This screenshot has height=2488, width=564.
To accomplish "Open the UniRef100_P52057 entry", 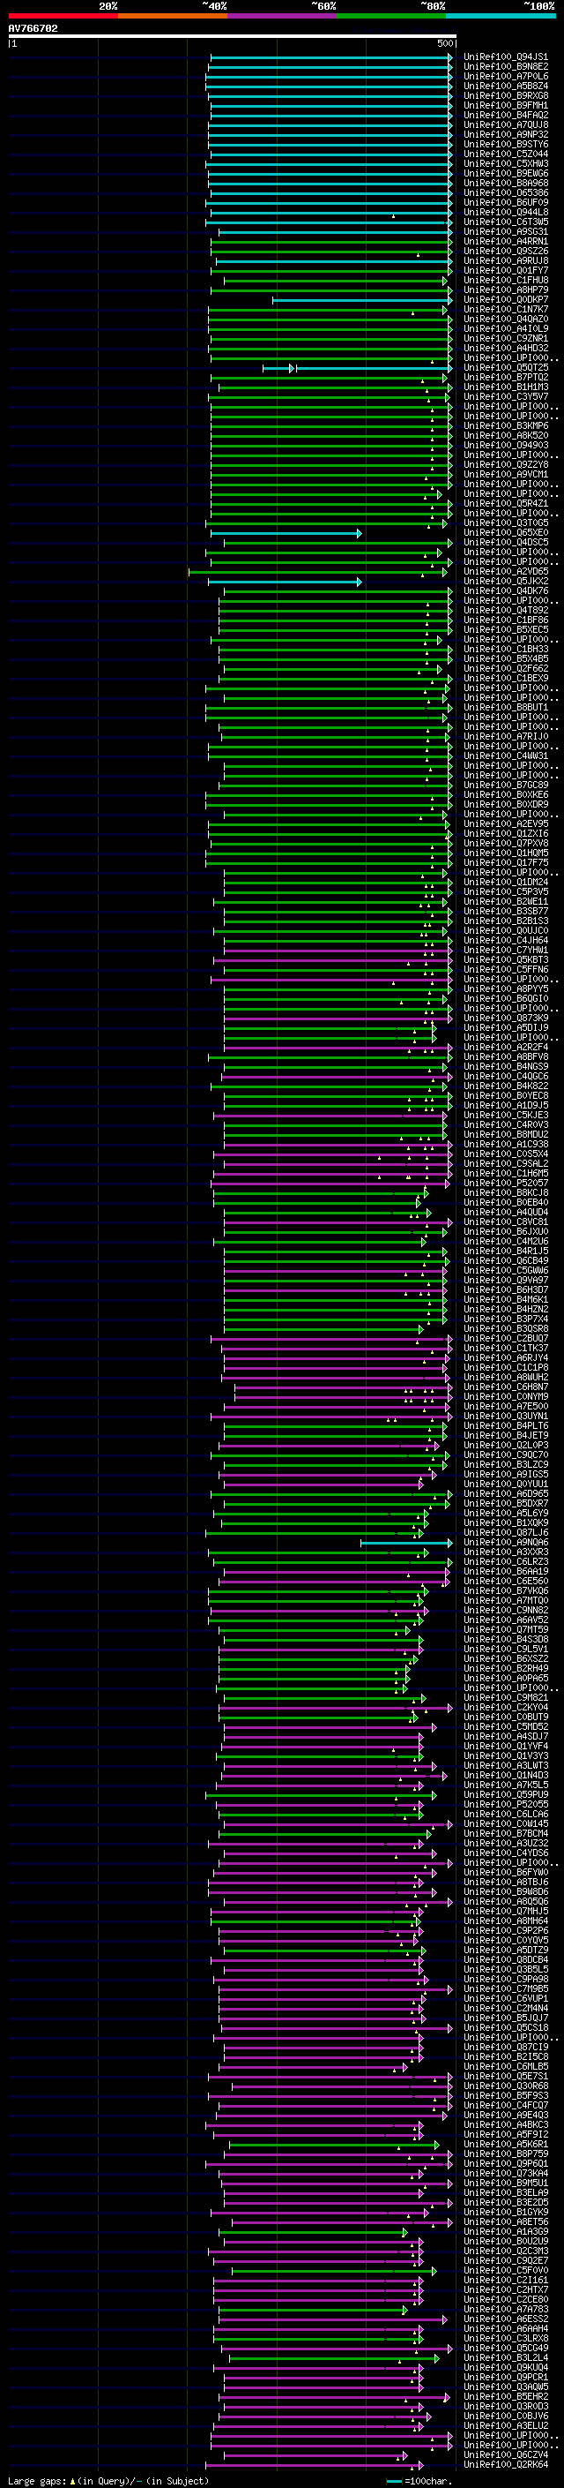I will (505, 1182).
